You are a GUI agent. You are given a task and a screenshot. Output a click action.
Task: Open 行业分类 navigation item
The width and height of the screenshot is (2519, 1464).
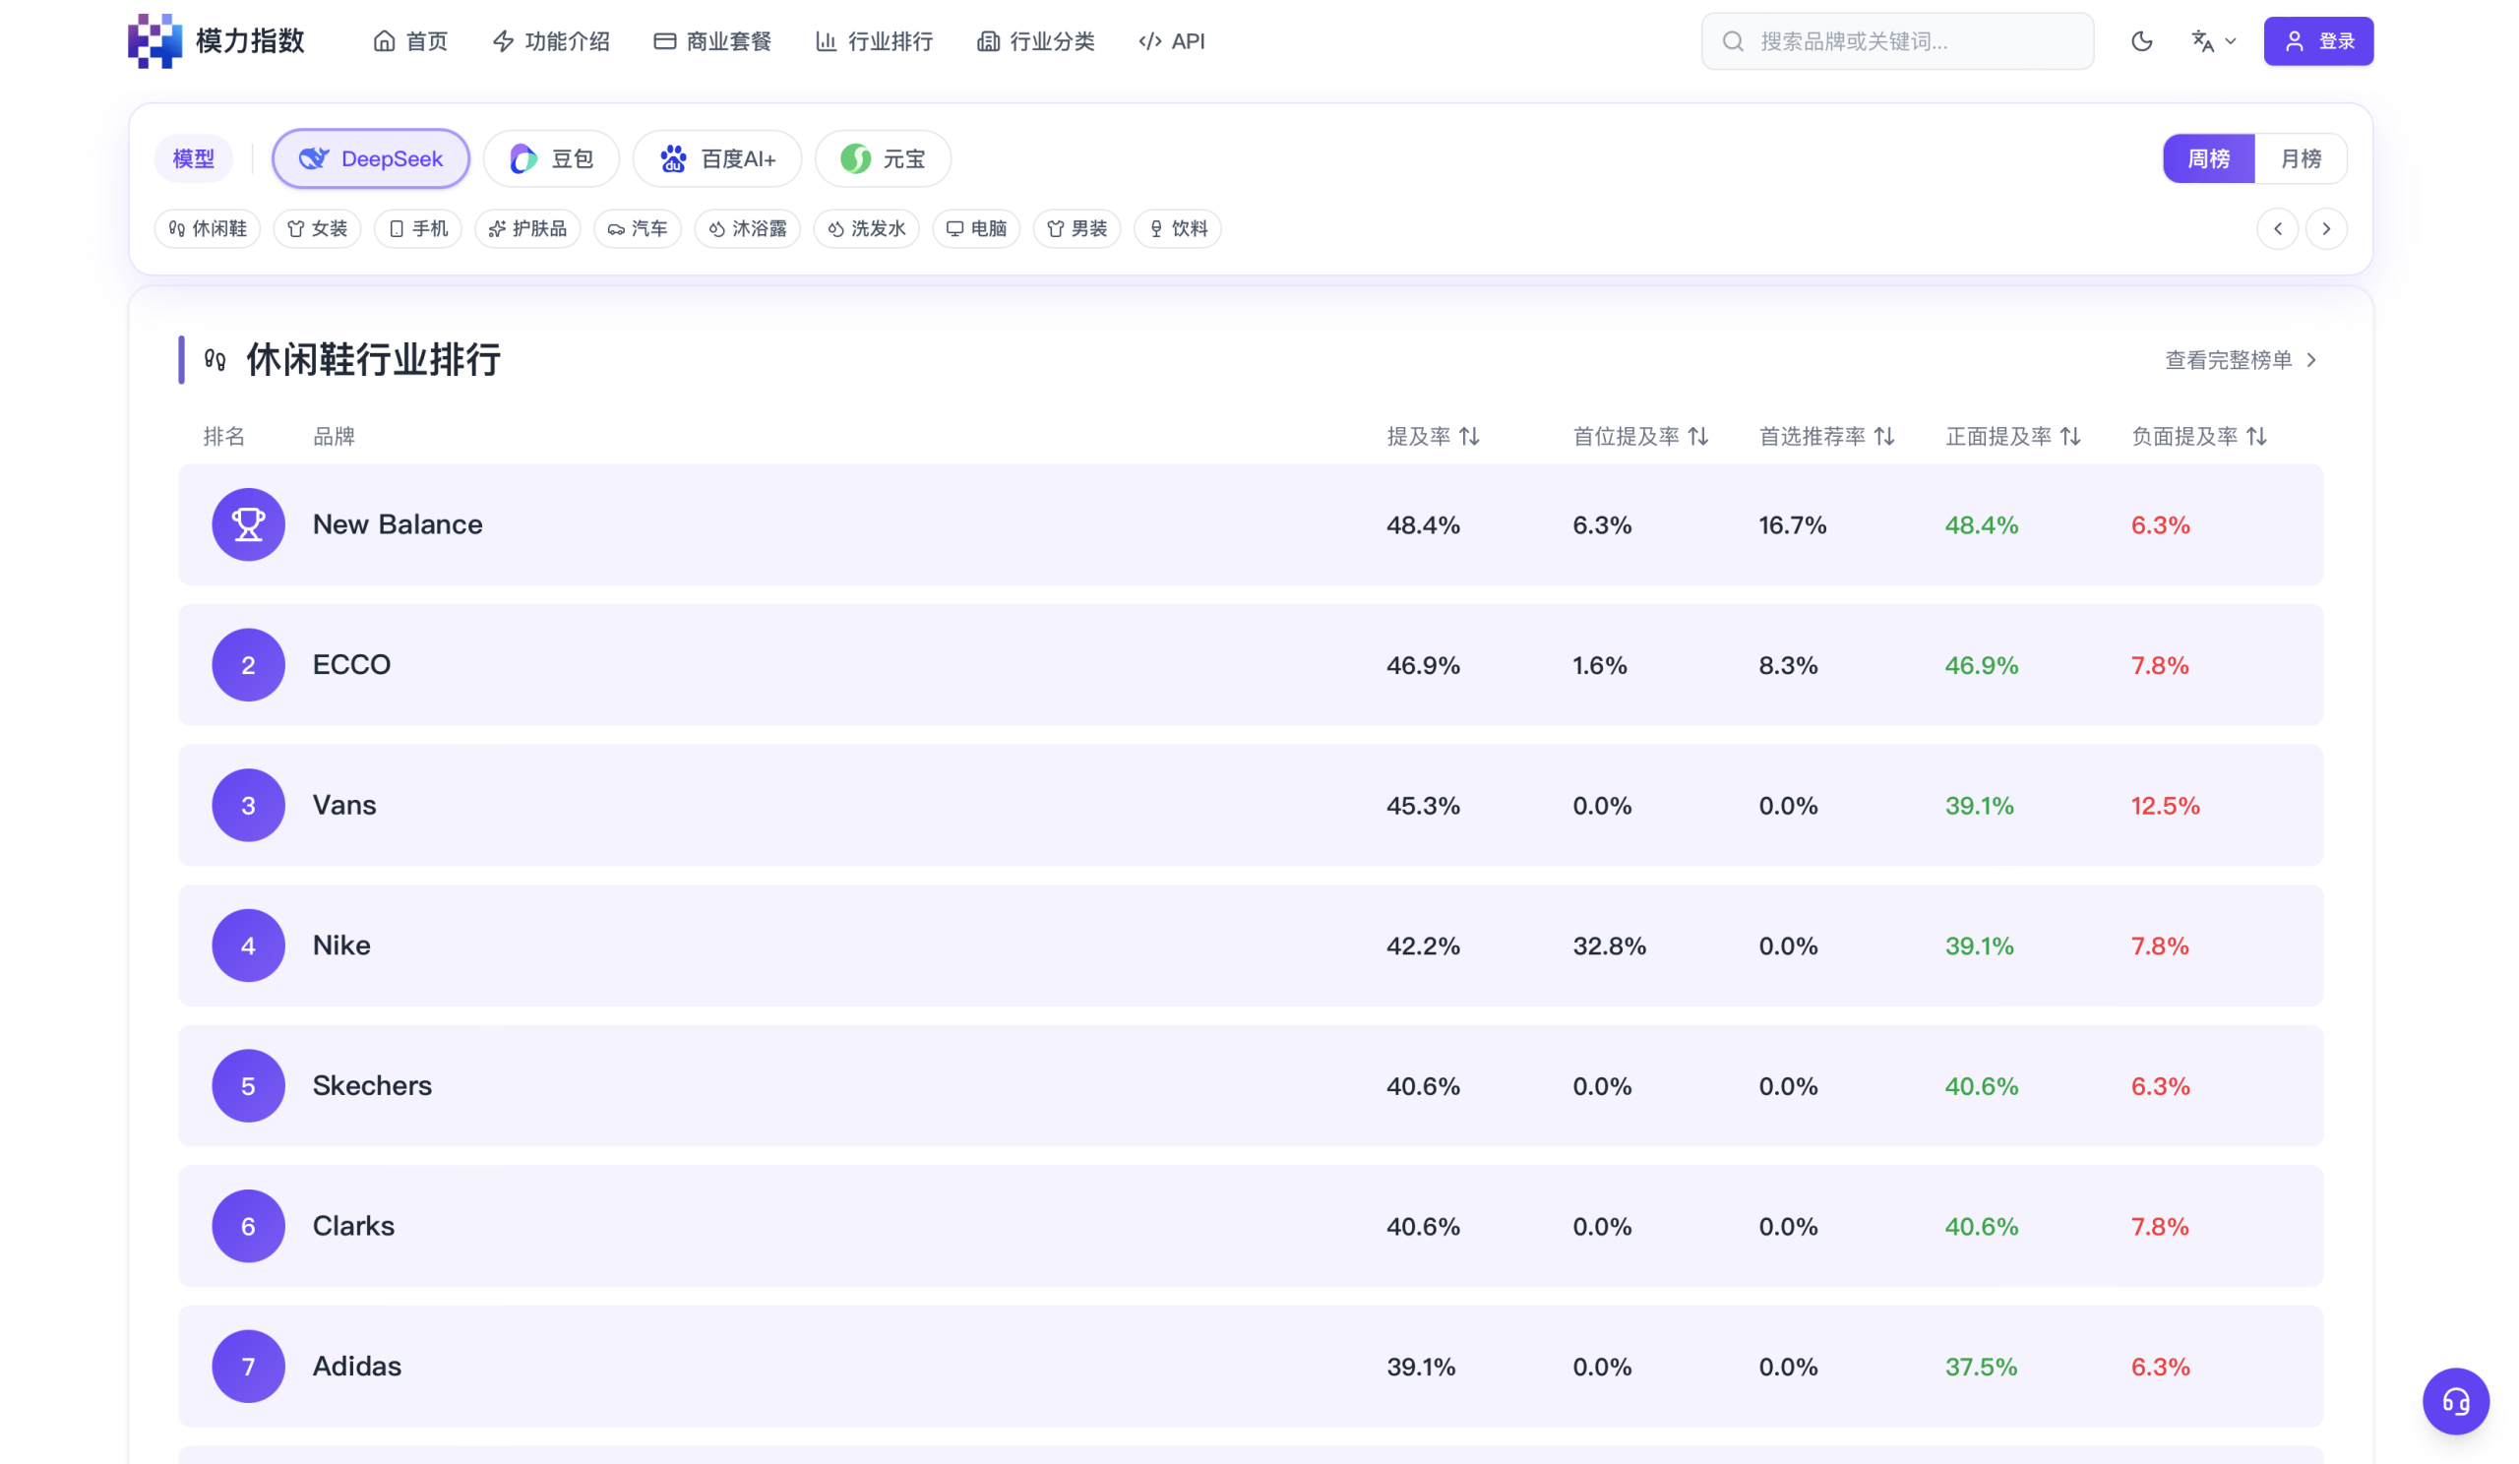[x=1036, y=41]
